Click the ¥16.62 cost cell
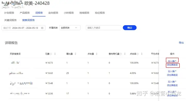This screenshot has height=101, width=186. [49, 73]
